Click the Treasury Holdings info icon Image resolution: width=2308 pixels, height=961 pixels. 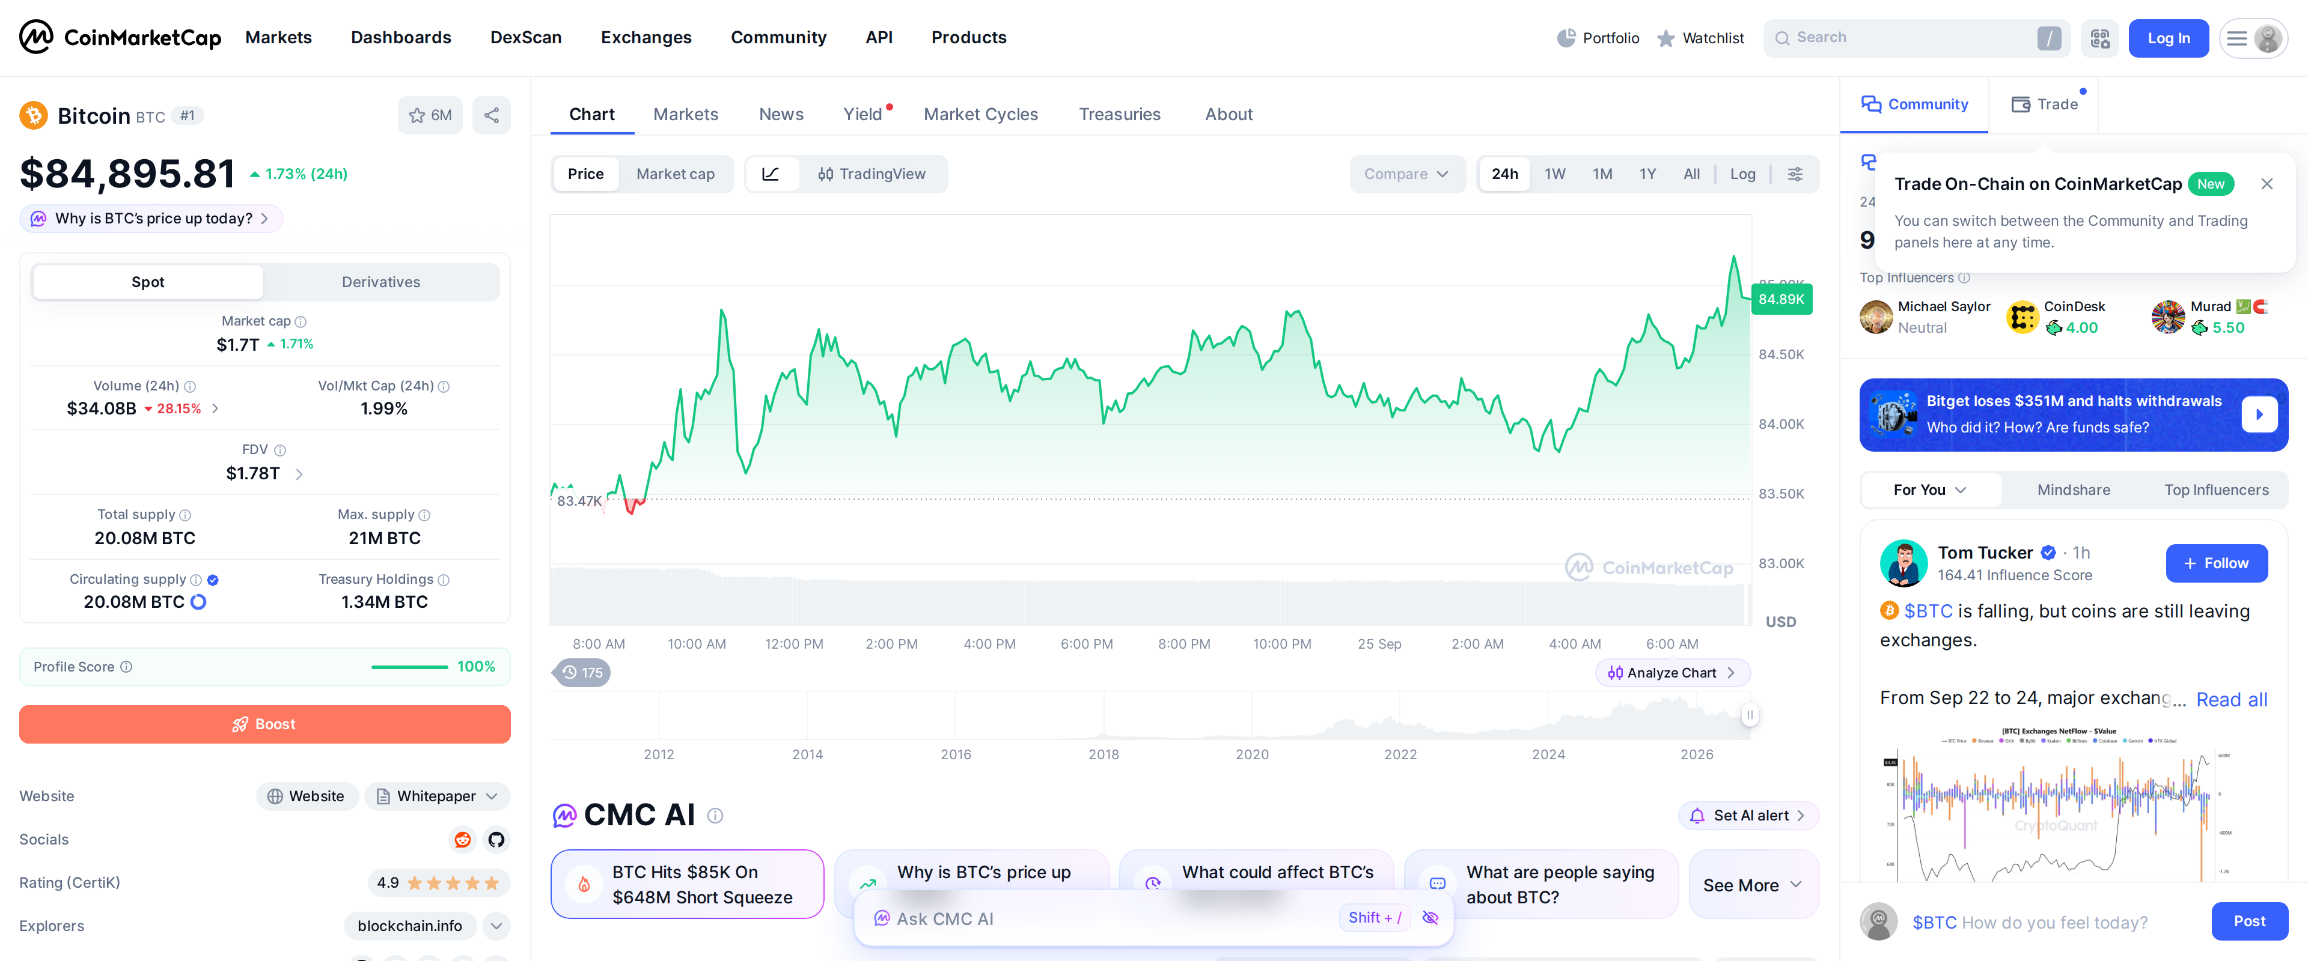(x=444, y=580)
